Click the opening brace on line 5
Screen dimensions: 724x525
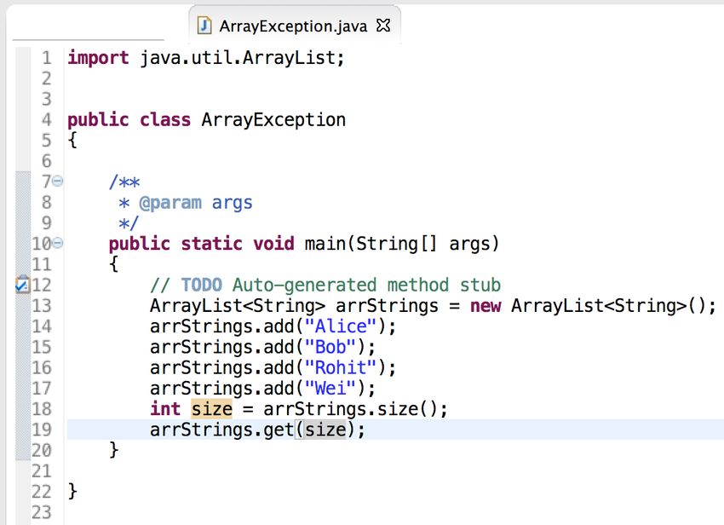pyautogui.click(x=72, y=140)
